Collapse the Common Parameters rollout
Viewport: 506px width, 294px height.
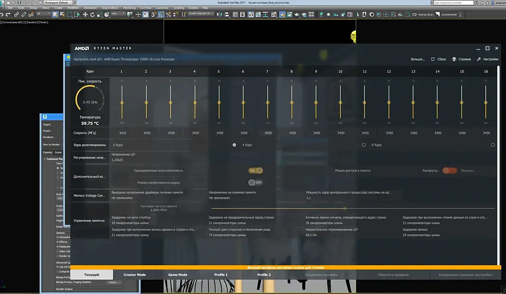(x=45, y=159)
